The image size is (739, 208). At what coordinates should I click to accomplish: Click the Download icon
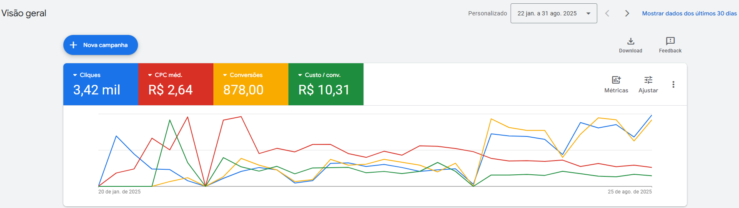coord(631,41)
